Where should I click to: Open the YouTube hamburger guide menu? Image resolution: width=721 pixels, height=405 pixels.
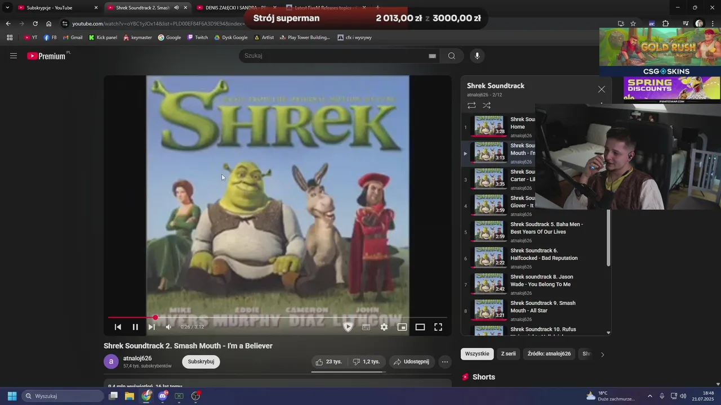point(14,56)
